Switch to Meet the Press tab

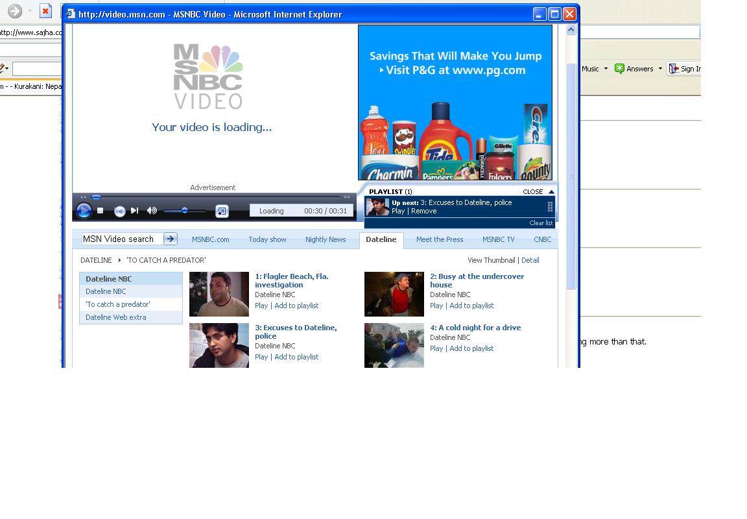440,239
